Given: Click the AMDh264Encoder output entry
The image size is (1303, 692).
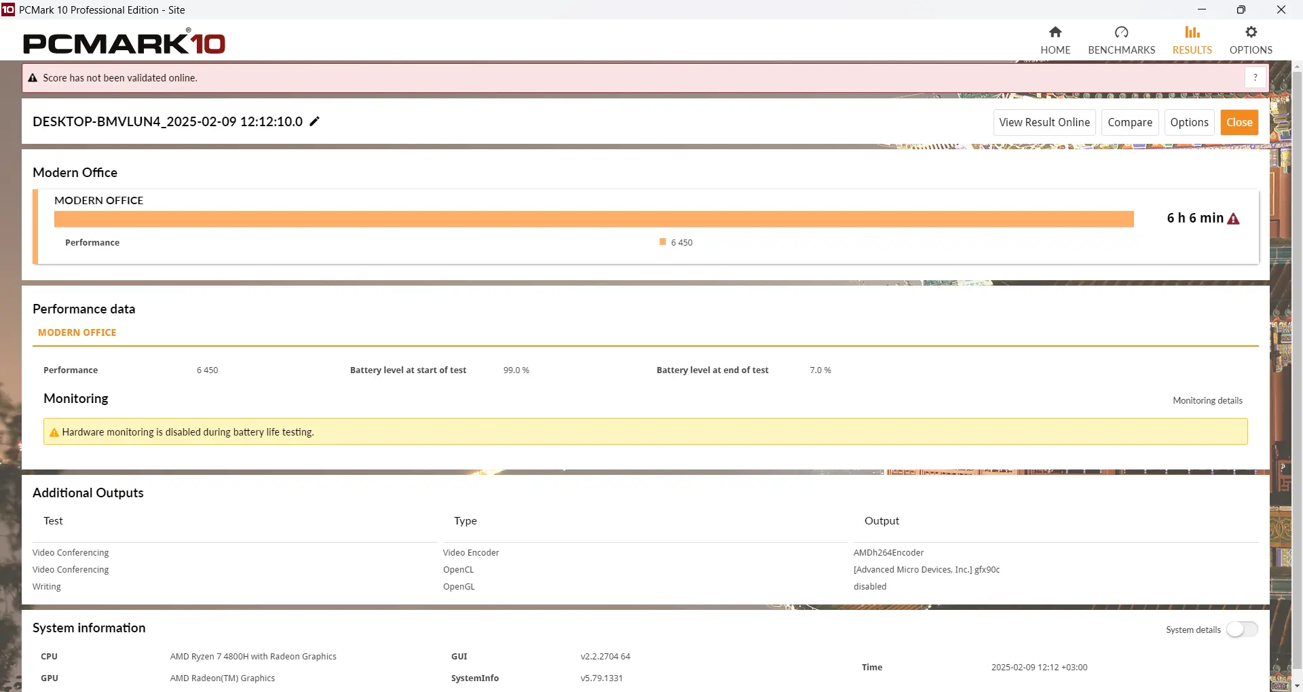Looking at the screenshot, I should 888,552.
